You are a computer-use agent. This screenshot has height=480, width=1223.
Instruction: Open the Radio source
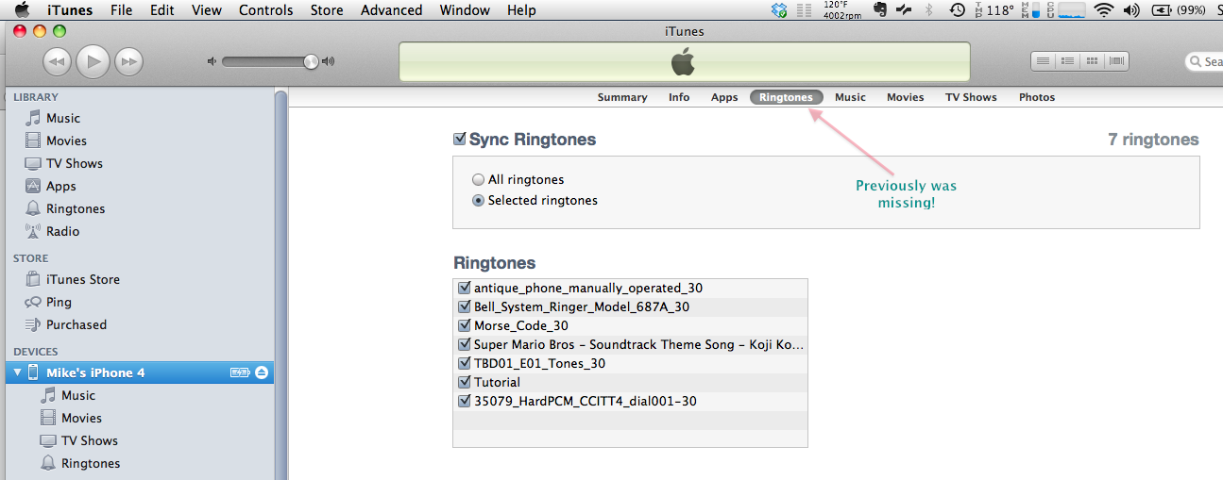tap(52, 231)
